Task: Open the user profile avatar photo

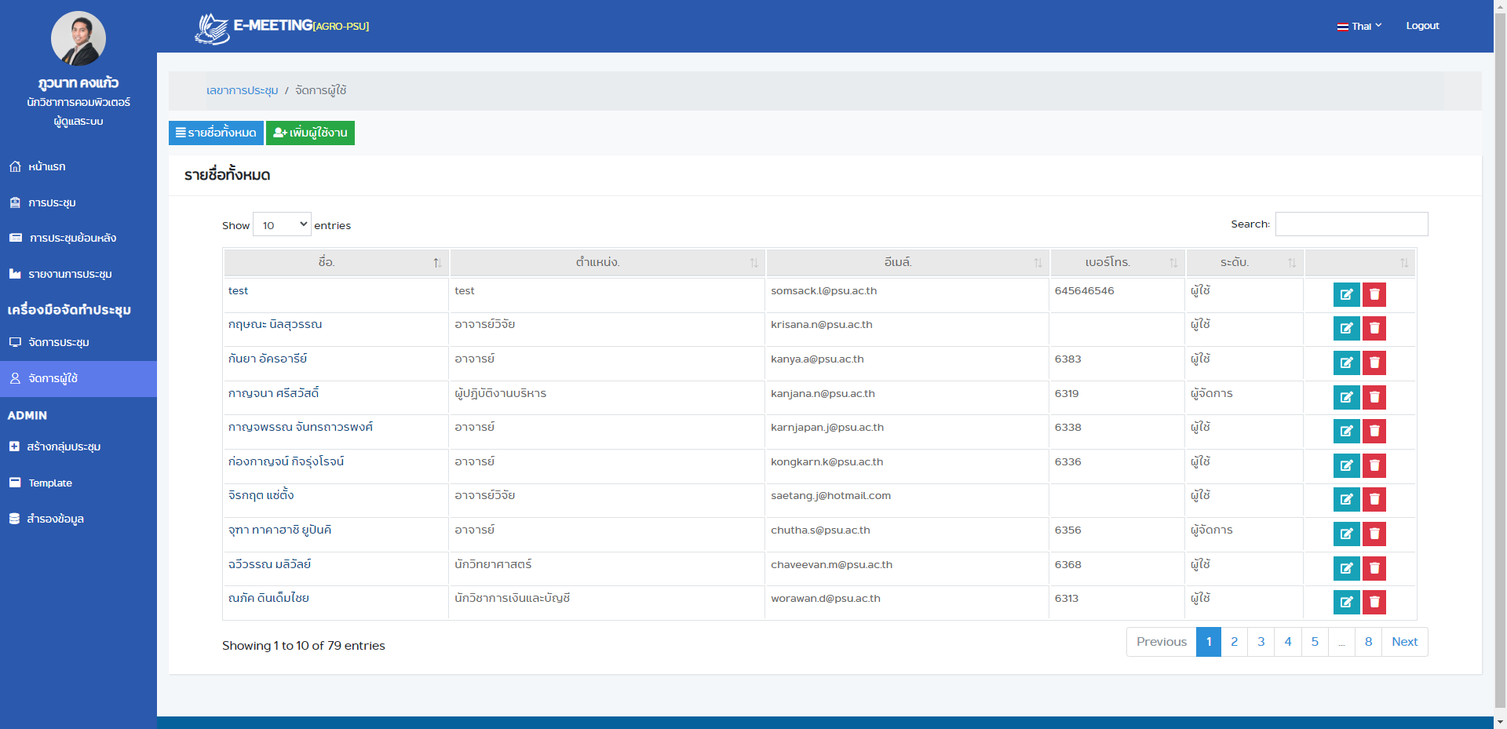Action: point(78,38)
